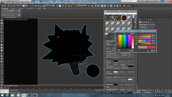Open the Translucency type dropdown
This screenshot has width=172, height=97.
click(116, 77)
